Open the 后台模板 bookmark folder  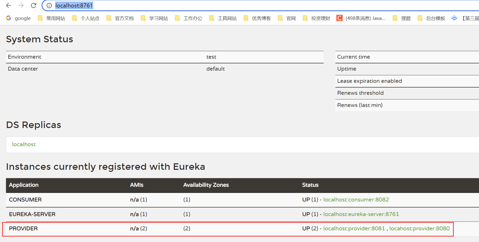431,18
